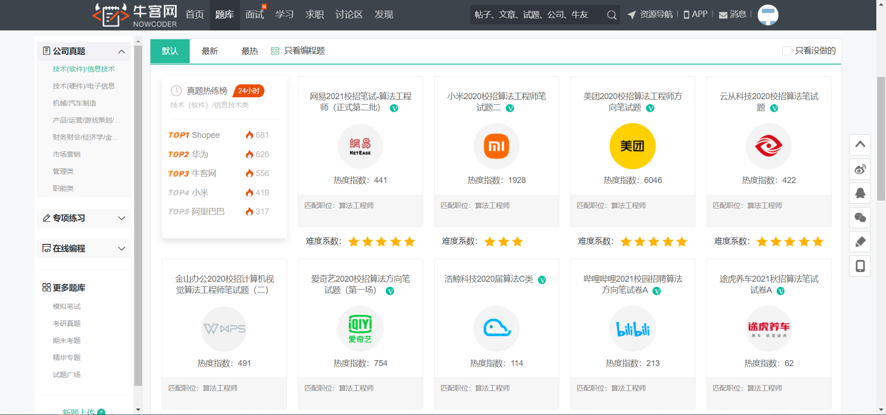Enable the 只看没做的 checkbox
Viewport: 886px width, 415px height.
tap(787, 51)
